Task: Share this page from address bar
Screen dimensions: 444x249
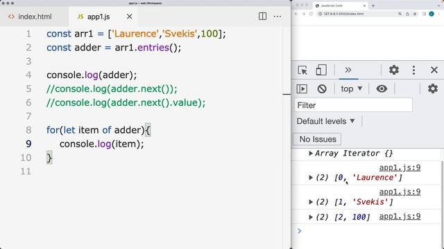Action: (407, 14)
